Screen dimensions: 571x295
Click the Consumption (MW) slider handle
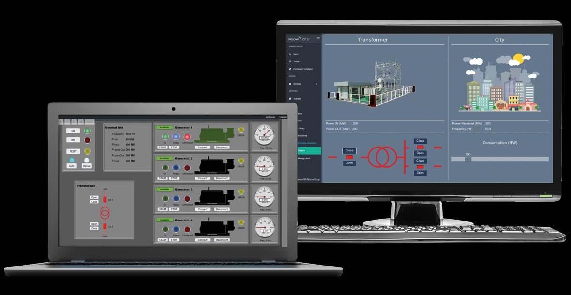(468, 159)
